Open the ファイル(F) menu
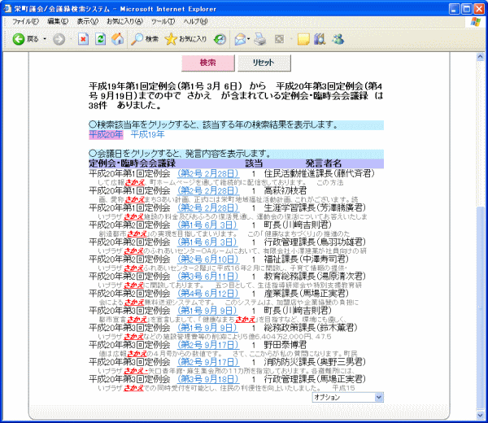The width and height of the screenshot is (488, 423). [25, 21]
